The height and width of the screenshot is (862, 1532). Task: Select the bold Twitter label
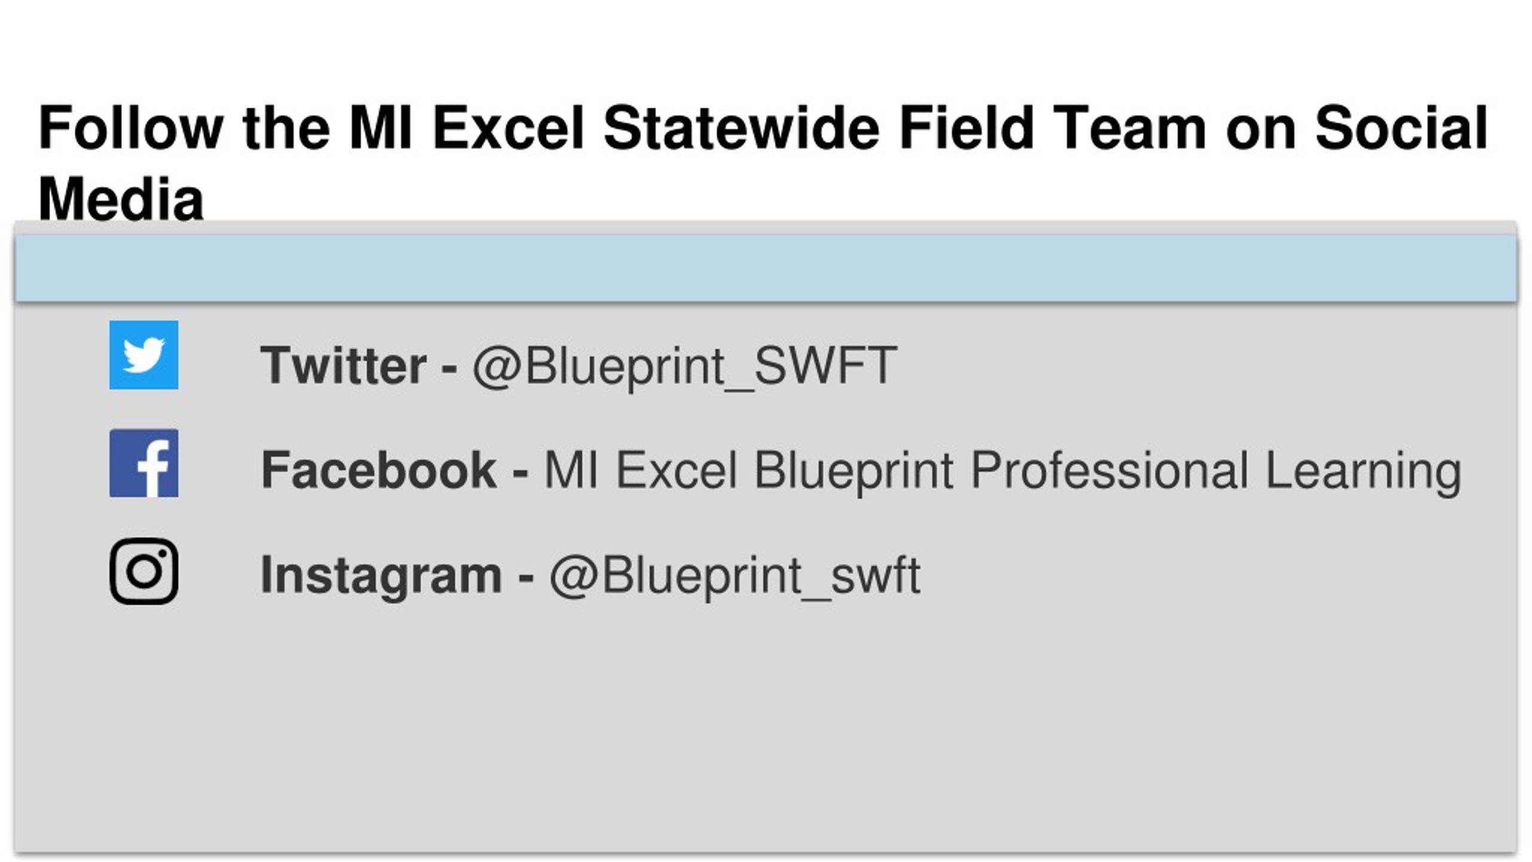(x=343, y=365)
